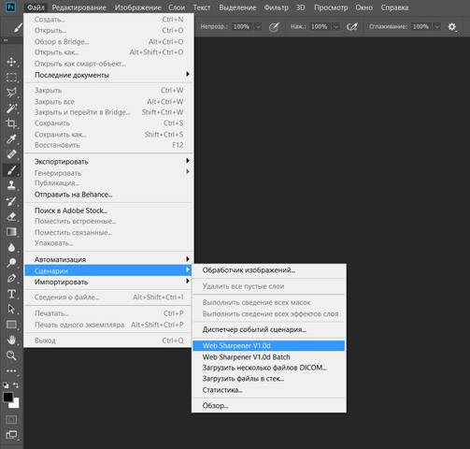This screenshot has width=470, height=449.
Task: Expand the Сценарии submenu
Action: click(x=108, y=270)
